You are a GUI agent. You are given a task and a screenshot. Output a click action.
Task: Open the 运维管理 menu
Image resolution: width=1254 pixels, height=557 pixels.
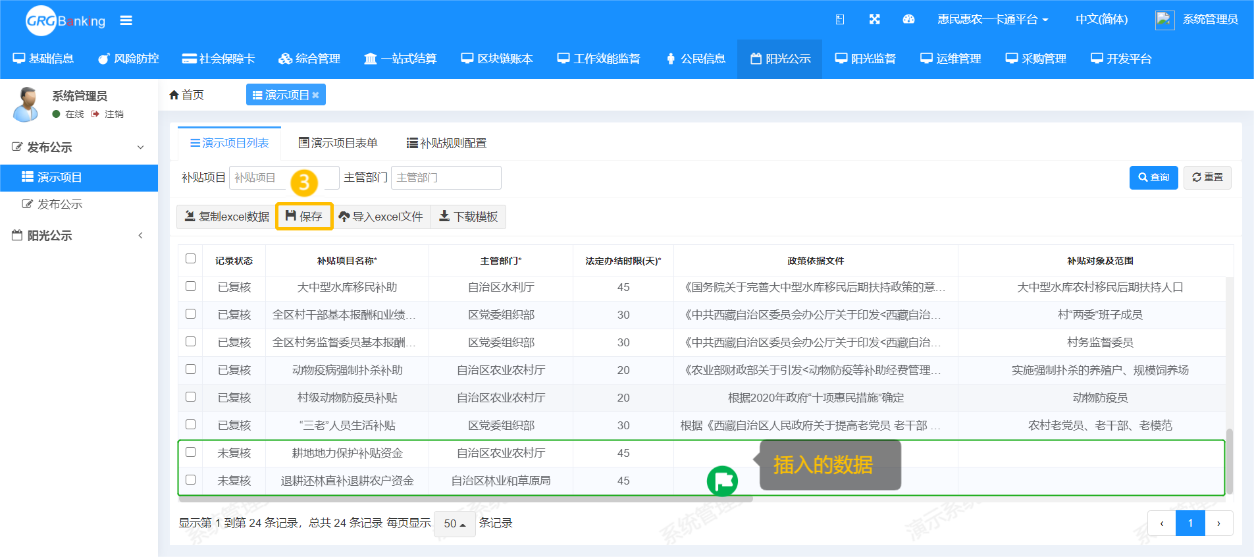point(951,59)
